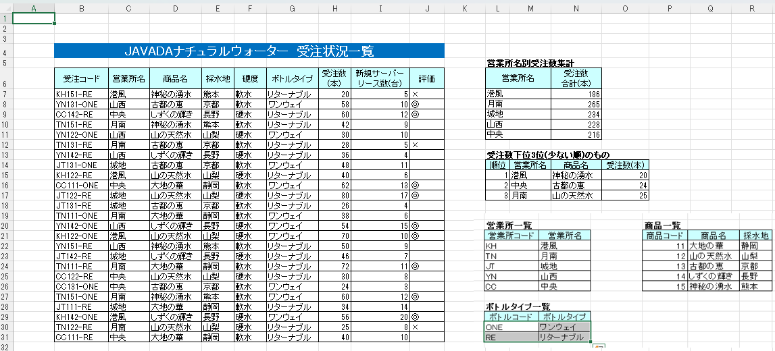Click order code CC111-ONE
Viewport: 775px width, 351px height.
coord(82,185)
